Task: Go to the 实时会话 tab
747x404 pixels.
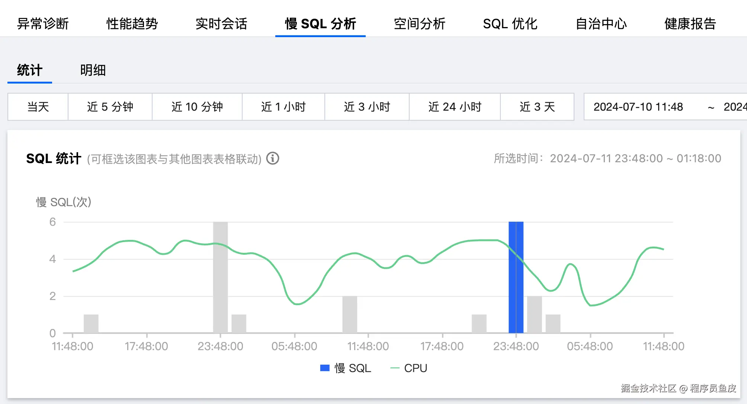Action: [221, 23]
